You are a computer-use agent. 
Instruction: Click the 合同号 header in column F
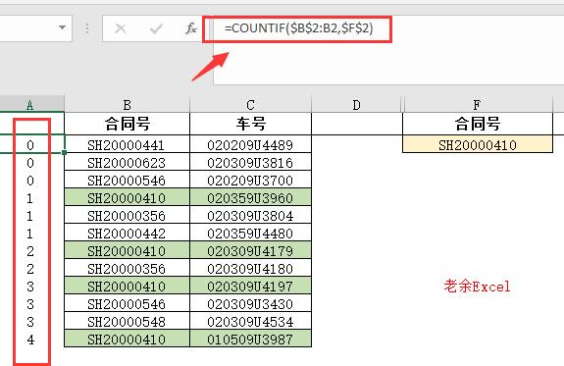point(478,124)
